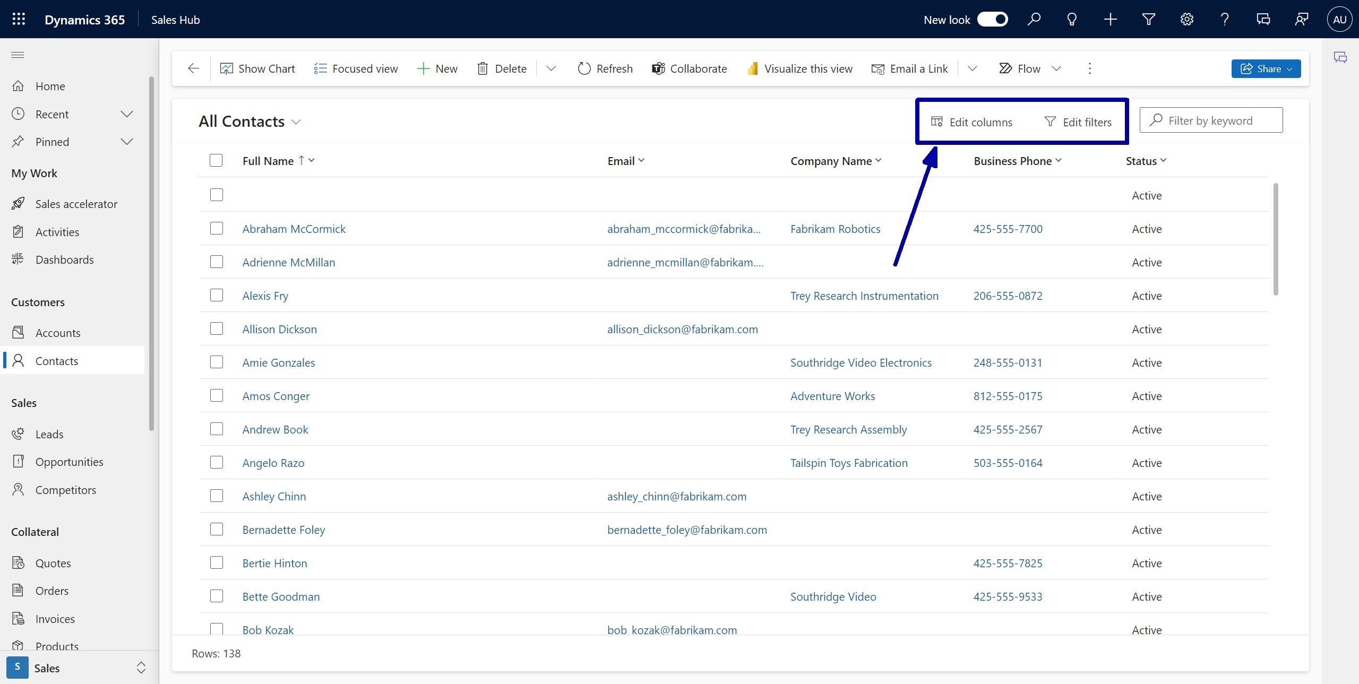Click Show Chart in command bar

tap(257, 68)
